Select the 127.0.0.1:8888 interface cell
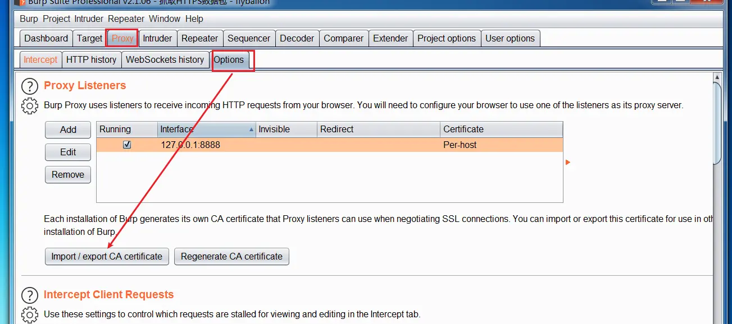The image size is (732, 324). [x=207, y=145]
